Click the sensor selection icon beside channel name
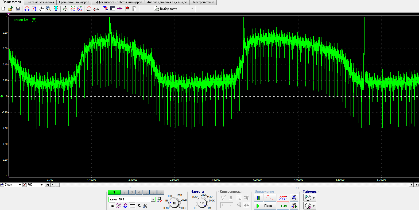 click(159, 199)
